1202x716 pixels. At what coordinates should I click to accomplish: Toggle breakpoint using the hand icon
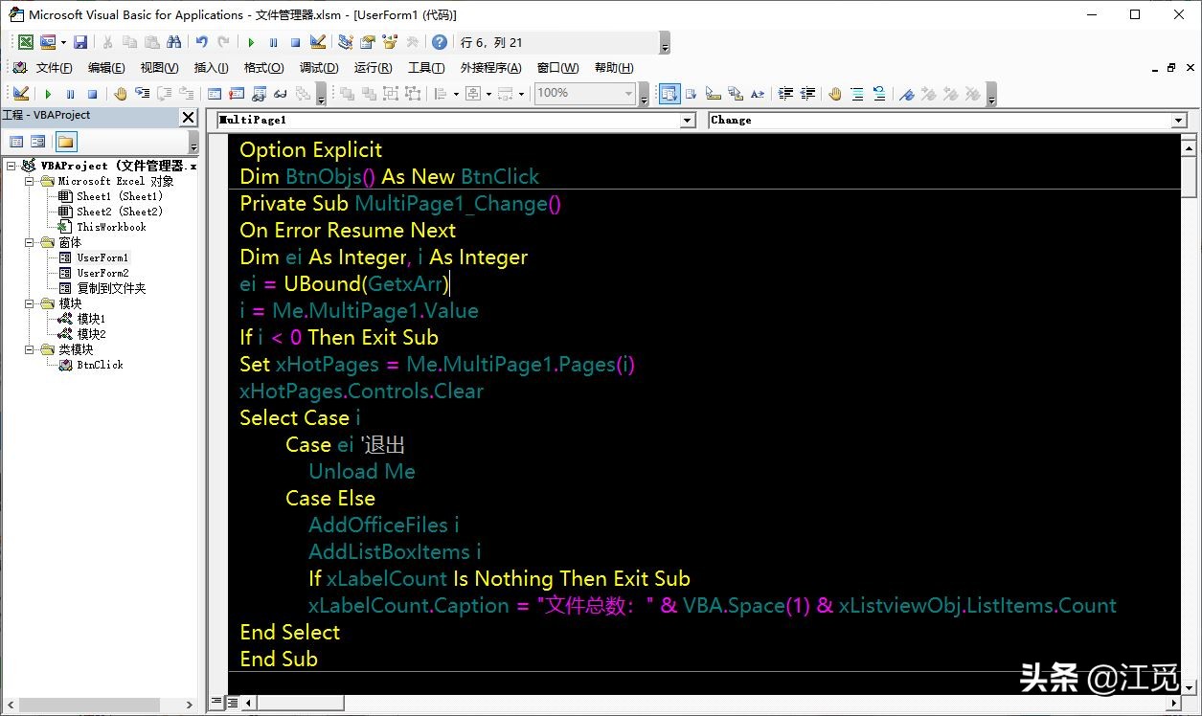coord(834,94)
